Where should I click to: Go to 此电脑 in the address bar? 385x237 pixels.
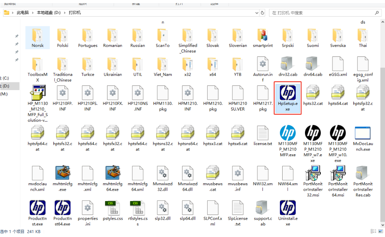coord(22,13)
